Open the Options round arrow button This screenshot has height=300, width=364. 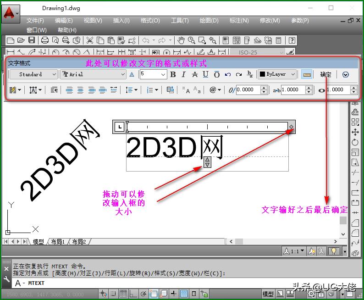coord(345,74)
